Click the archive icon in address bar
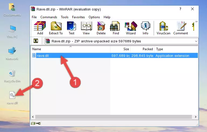 48,41
